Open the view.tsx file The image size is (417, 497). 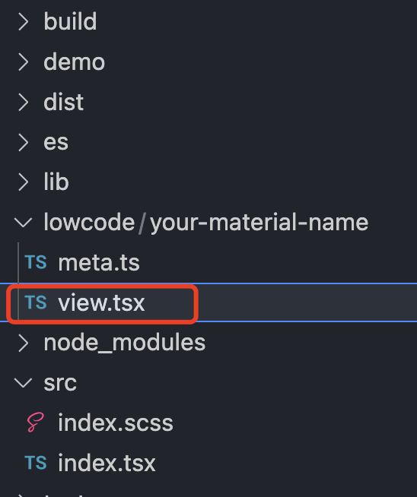tap(101, 302)
